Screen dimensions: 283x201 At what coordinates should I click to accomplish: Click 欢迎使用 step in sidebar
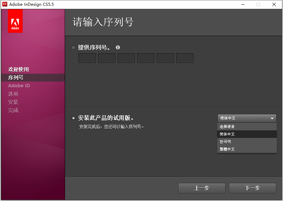[x=19, y=69]
